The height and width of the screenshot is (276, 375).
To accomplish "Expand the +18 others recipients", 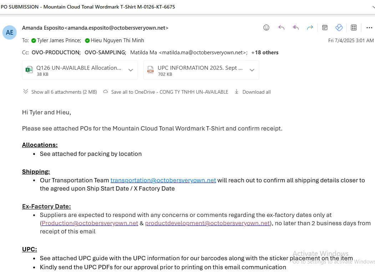I will [265, 53].
